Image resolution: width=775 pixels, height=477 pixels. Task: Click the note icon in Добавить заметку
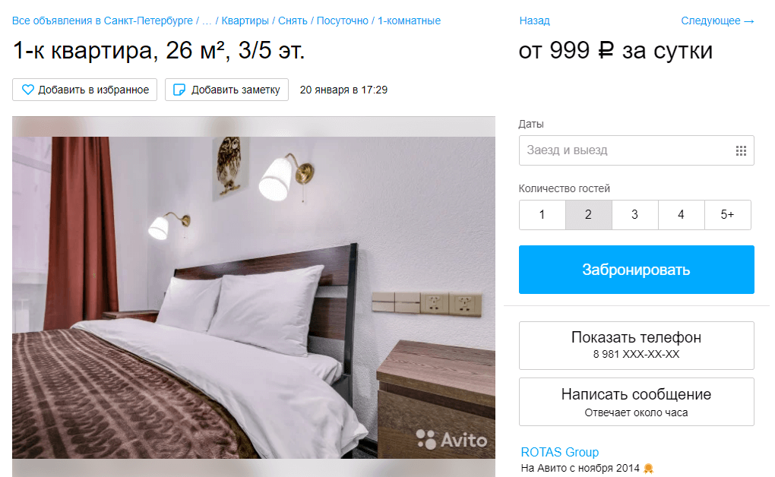pyautogui.click(x=179, y=90)
